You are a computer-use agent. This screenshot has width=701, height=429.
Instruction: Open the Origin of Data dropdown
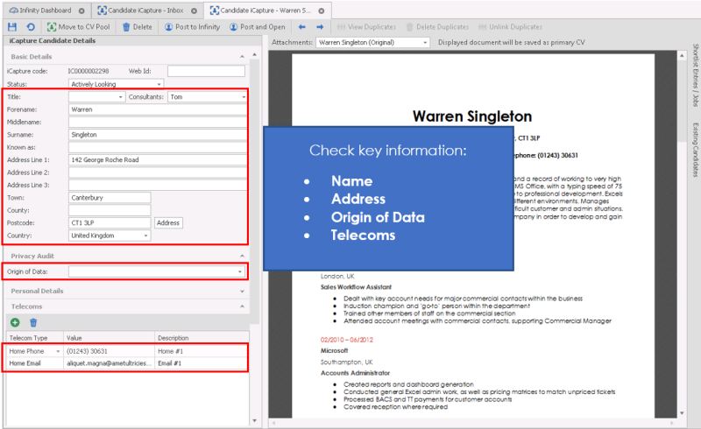click(241, 272)
